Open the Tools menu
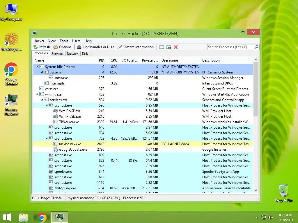298x223 pixels. point(64,41)
